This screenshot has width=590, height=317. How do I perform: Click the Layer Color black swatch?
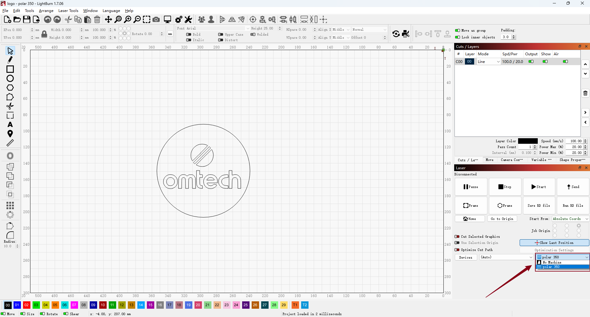point(528,141)
